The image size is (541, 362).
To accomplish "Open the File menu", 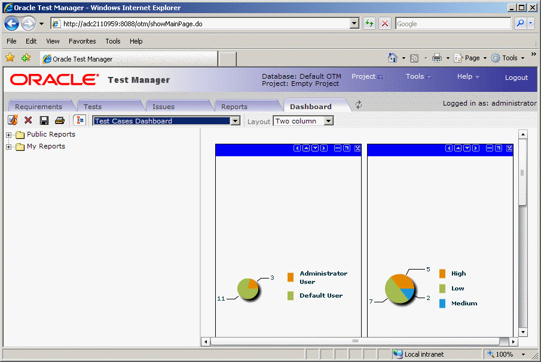I will (x=11, y=41).
